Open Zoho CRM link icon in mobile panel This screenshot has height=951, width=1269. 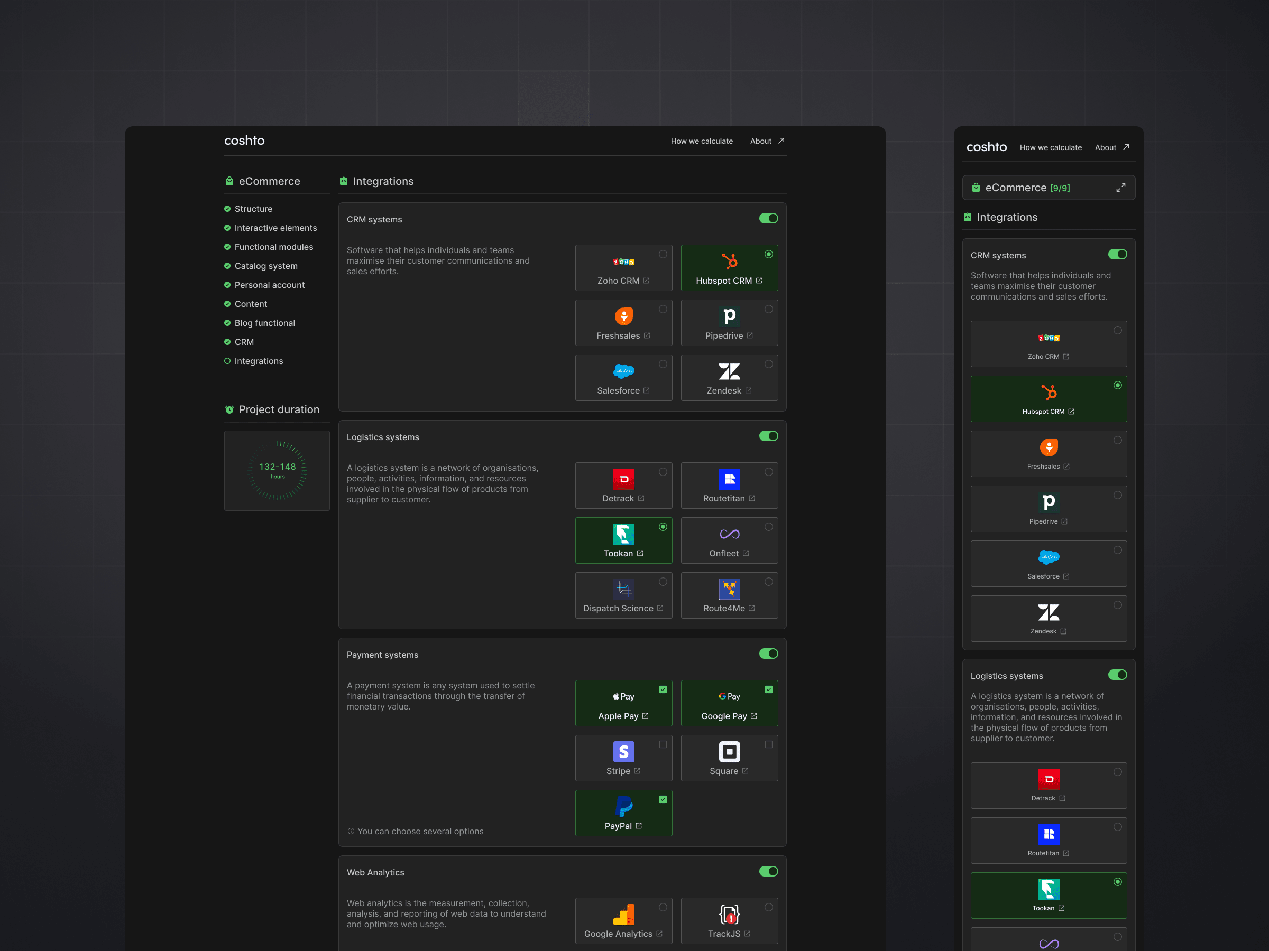point(1066,357)
